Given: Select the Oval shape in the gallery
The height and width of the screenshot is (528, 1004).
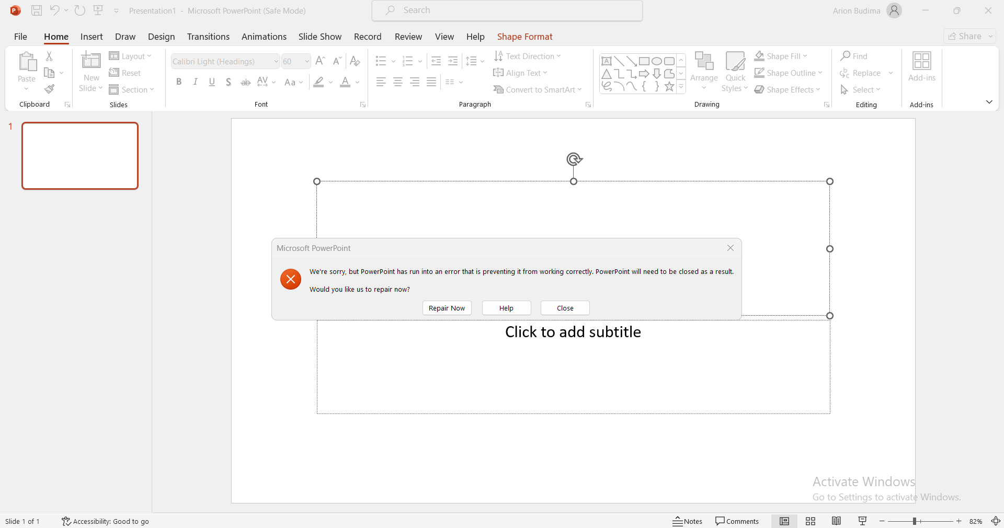Looking at the screenshot, I should (657, 61).
